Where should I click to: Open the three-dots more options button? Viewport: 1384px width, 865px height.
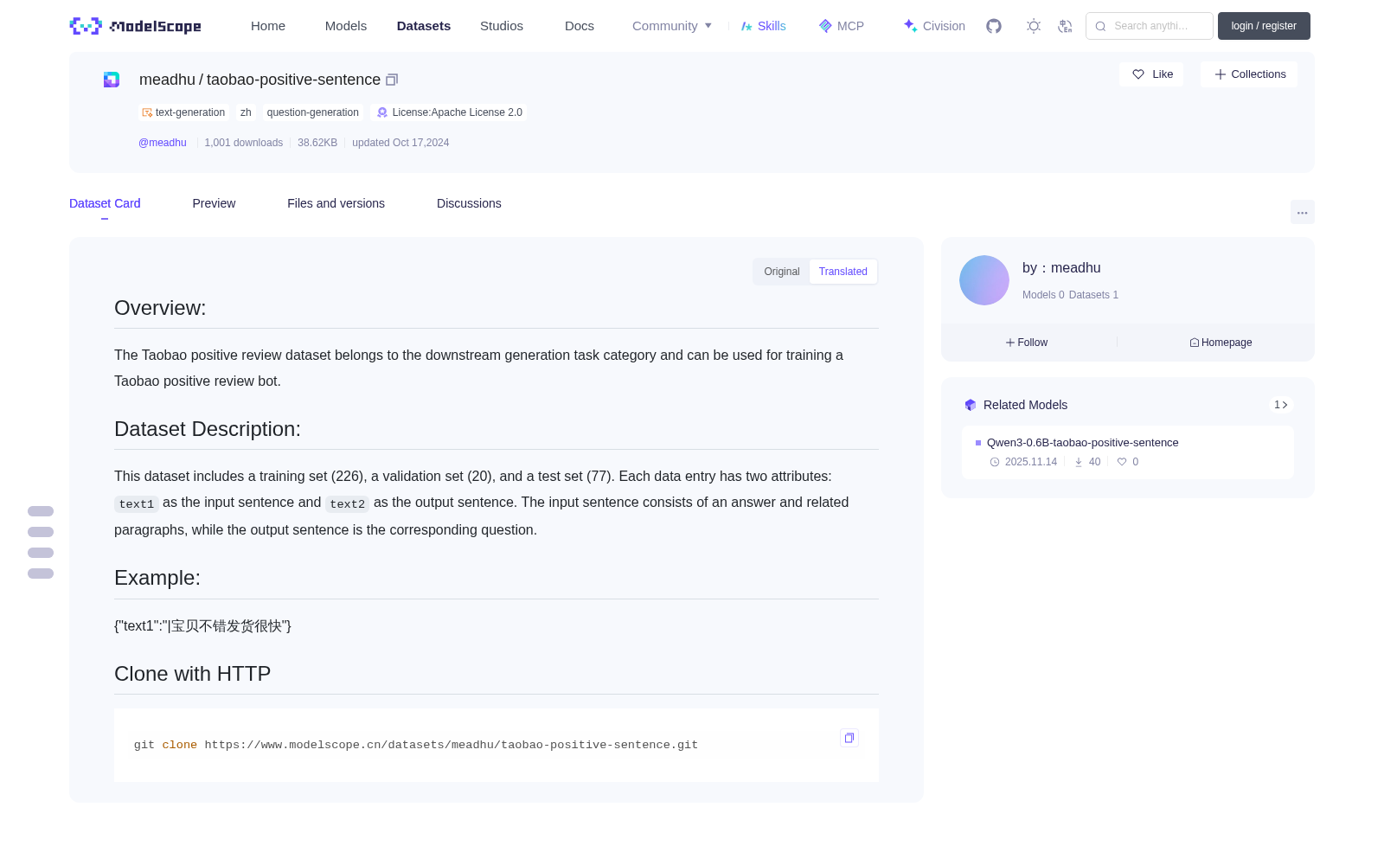pos(1303,212)
